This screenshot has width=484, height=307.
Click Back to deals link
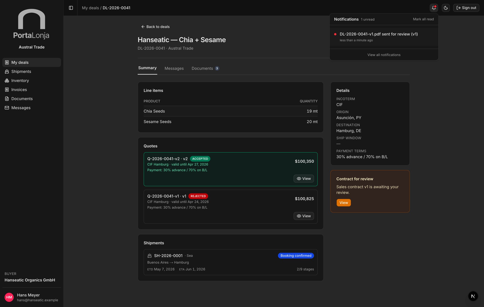point(155,27)
